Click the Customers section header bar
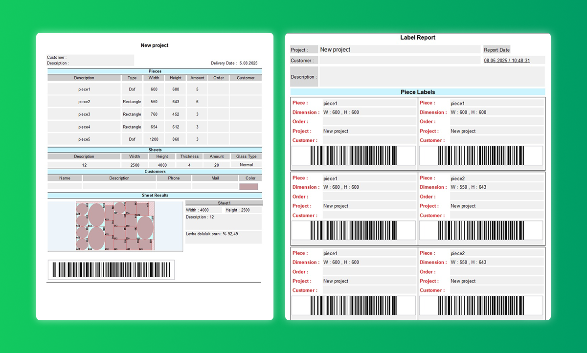 tap(155, 171)
